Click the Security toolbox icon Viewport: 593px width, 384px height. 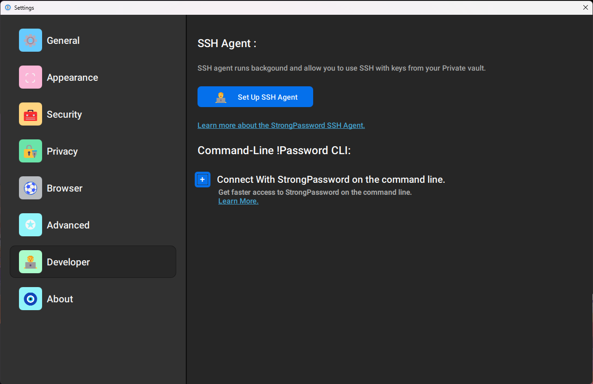[31, 114]
